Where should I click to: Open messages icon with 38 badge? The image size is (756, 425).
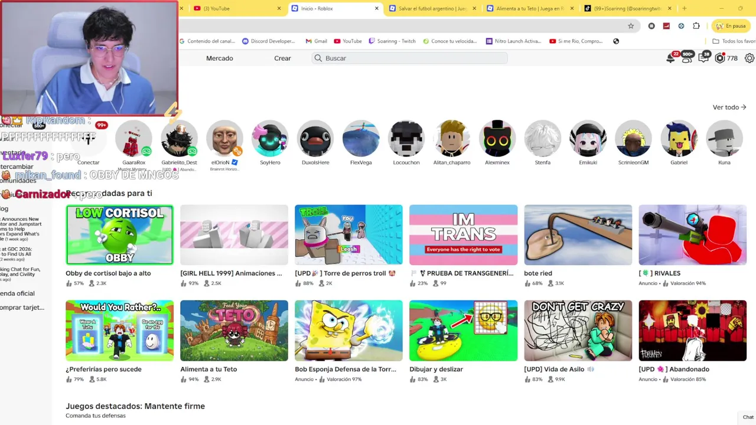(x=703, y=58)
